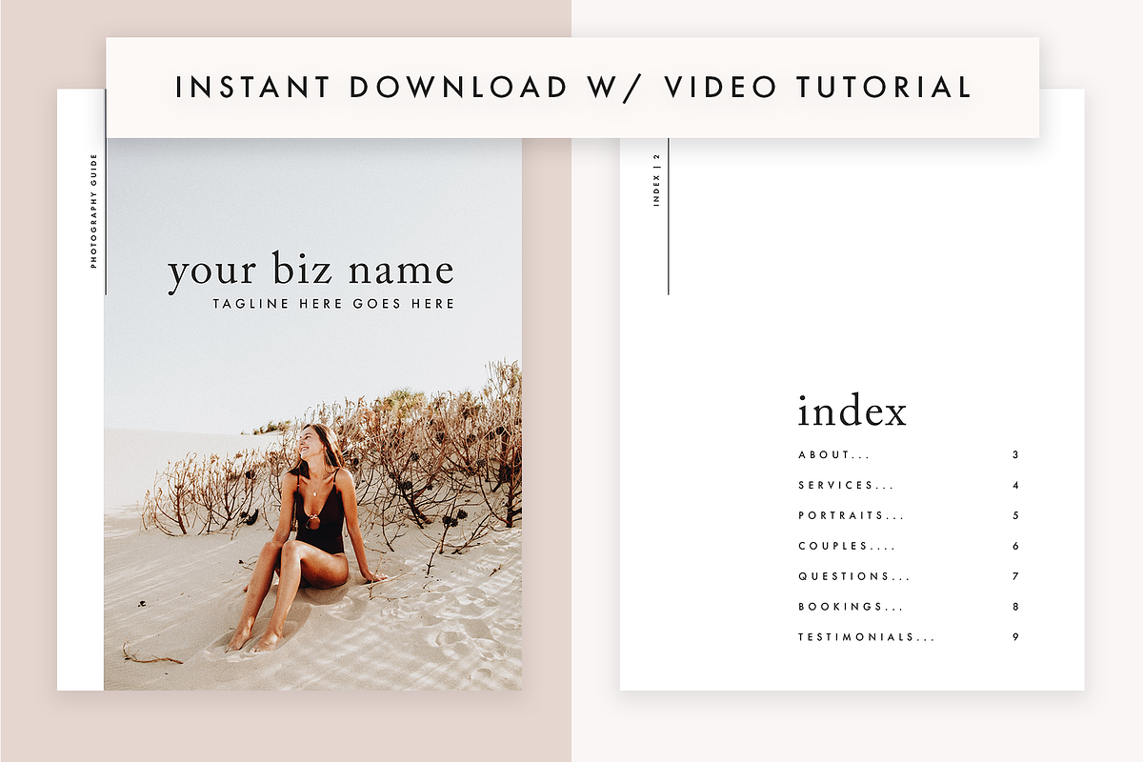Click page number 6 beside Couples
Viewport: 1143px width, 762px height.
click(1016, 547)
